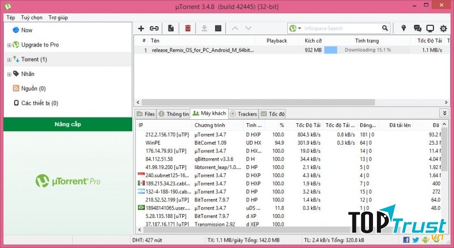The height and width of the screenshot is (248, 454).
Task: Click the Facebook icon in status bar
Action: coord(406,240)
